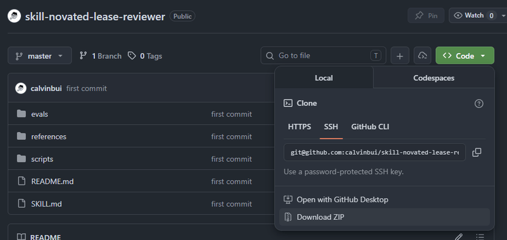Open first commit message in evals row

pyautogui.click(x=231, y=114)
